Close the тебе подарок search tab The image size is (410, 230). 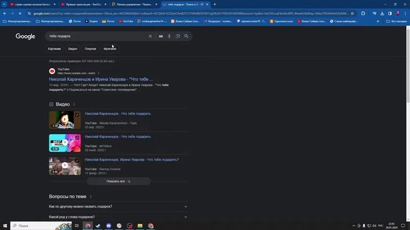(x=207, y=4)
